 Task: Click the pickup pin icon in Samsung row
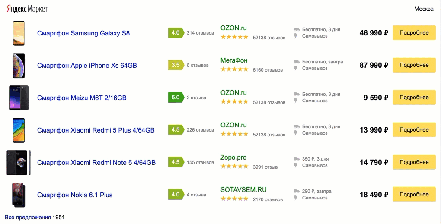[296, 36]
